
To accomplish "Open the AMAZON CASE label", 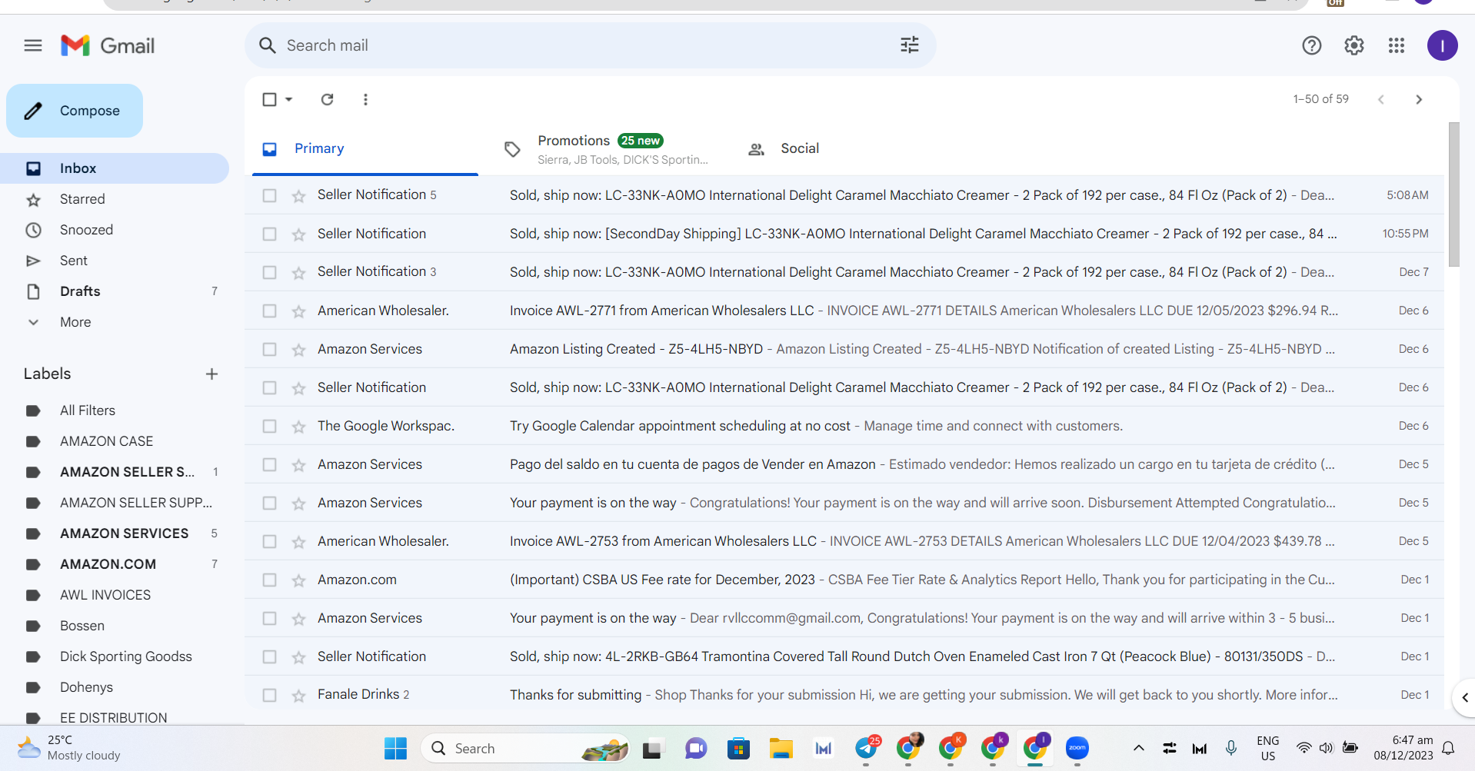I will tap(115, 441).
